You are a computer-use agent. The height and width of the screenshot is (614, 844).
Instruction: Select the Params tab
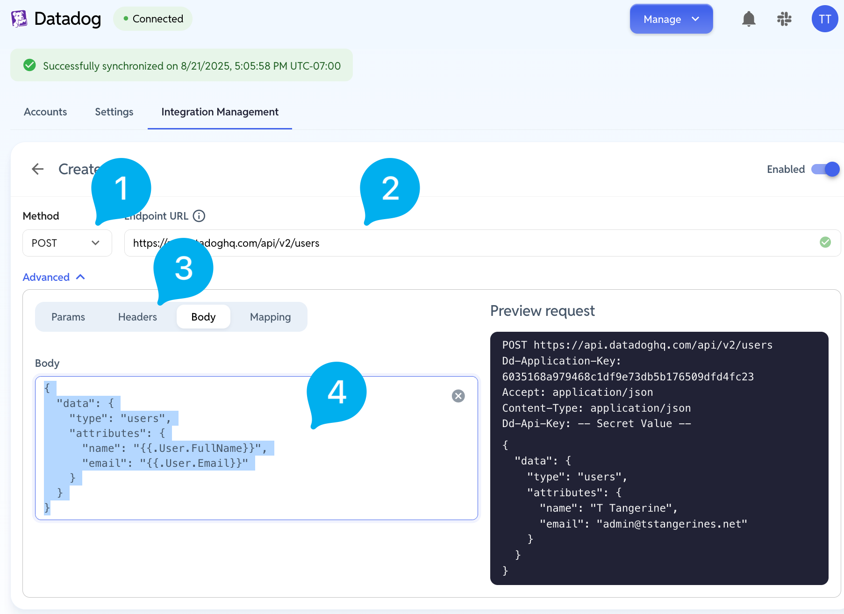pos(68,317)
